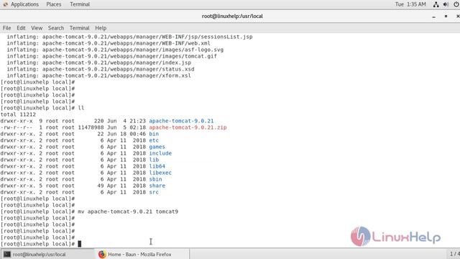Open the Search menu
The height and width of the screenshot is (259, 460).
[56, 28]
